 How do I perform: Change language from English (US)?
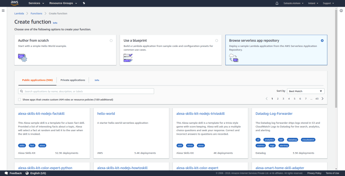(x=36, y=173)
